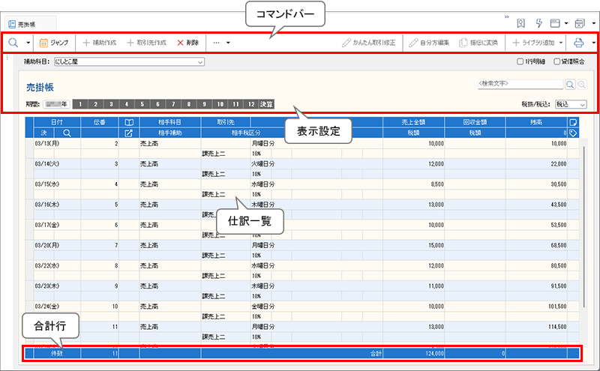
Task: Click the printer icon
Action: coord(579,43)
